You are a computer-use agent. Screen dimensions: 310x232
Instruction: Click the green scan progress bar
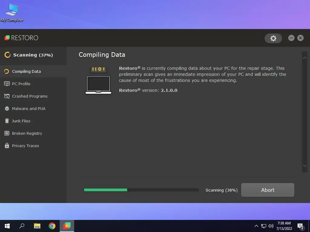[x=141, y=190]
